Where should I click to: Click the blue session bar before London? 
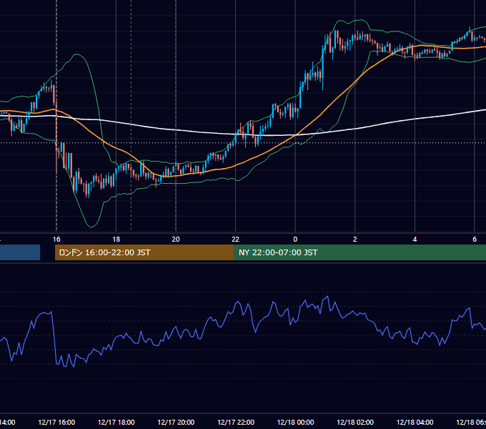tap(20, 252)
